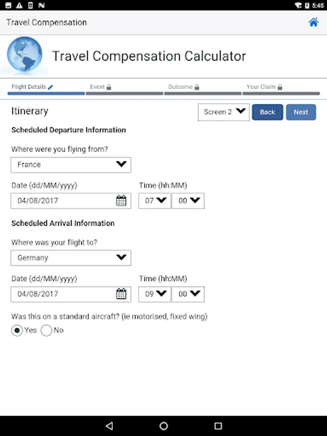Expand the Screen 2 selector dropdown
This screenshot has width=327, height=436.
pyautogui.click(x=223, y=112)
